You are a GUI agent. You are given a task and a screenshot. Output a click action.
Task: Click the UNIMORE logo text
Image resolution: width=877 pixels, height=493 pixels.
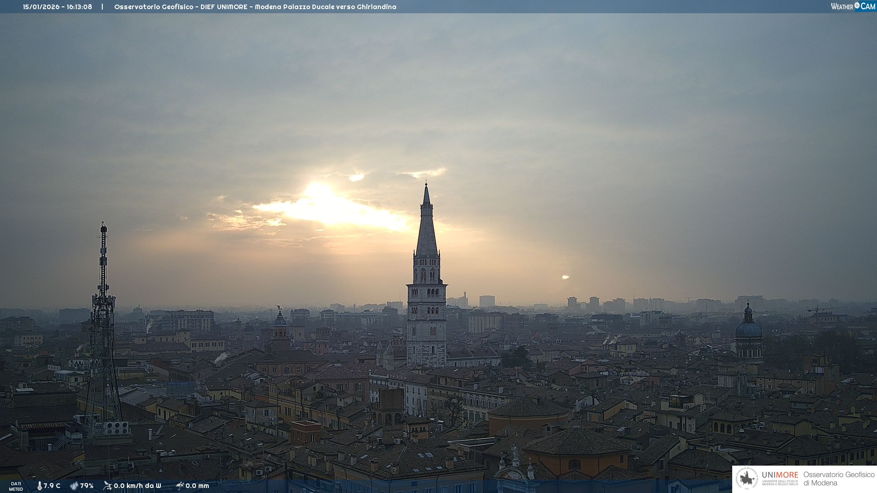780,475
